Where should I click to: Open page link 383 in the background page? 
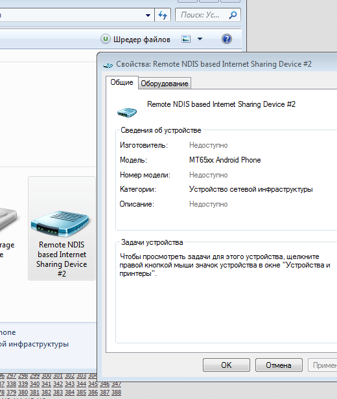coord(58,393)
